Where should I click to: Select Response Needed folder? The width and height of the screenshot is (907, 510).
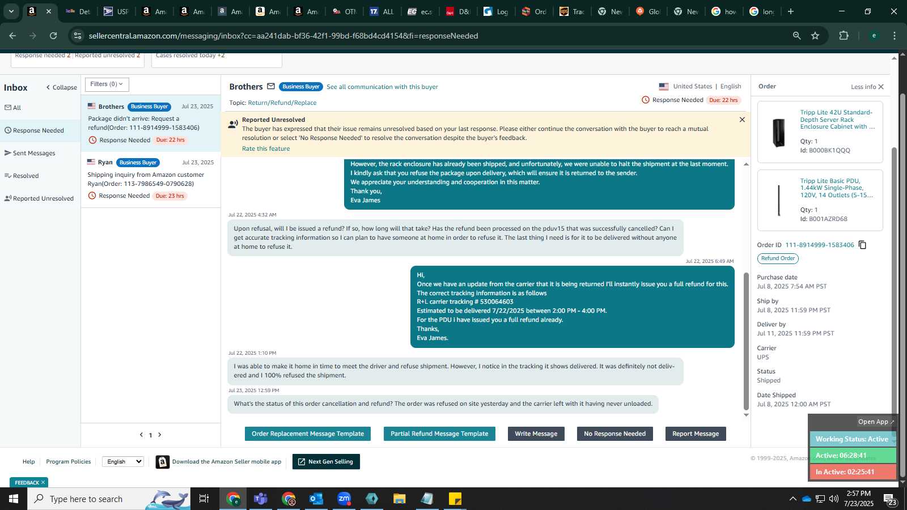pos(40,130)
